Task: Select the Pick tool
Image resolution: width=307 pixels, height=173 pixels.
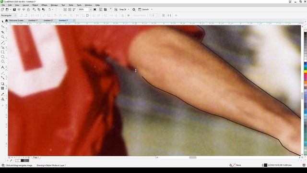Action: pos(2,22)
